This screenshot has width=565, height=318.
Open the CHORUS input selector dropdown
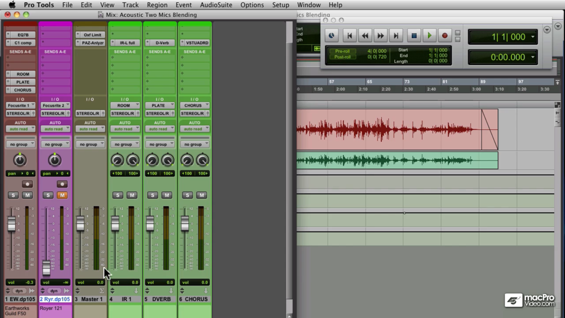coord(194,106)
